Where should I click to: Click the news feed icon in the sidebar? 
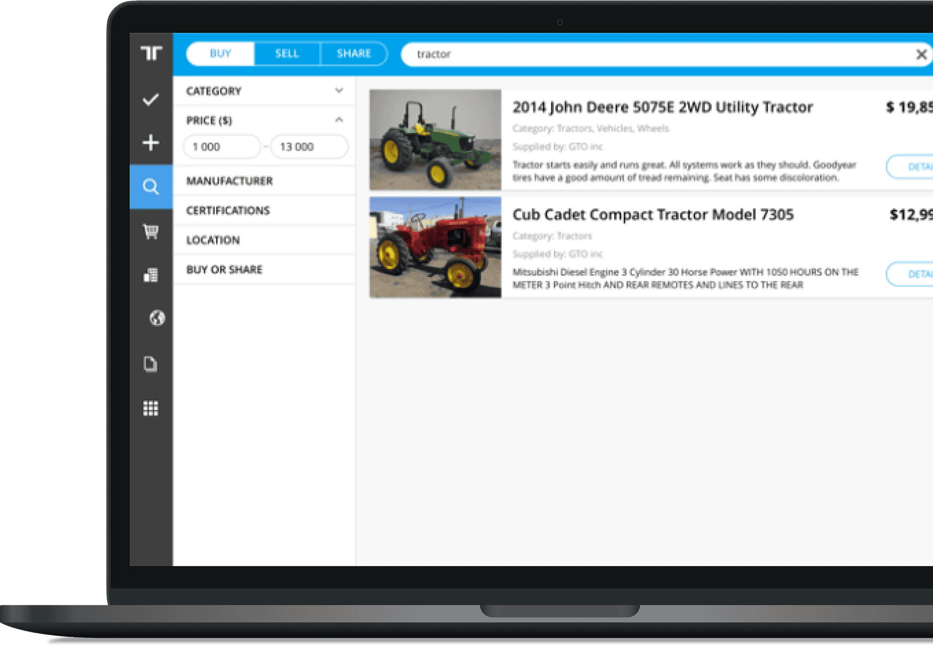[150, 274]
